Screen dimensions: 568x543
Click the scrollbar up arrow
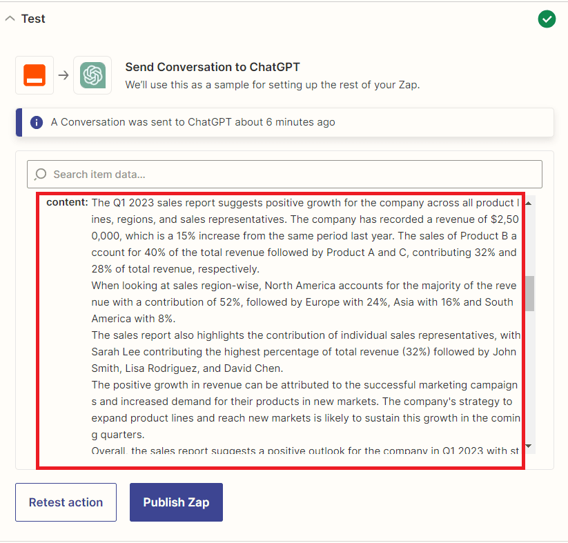tap(528, 202)
